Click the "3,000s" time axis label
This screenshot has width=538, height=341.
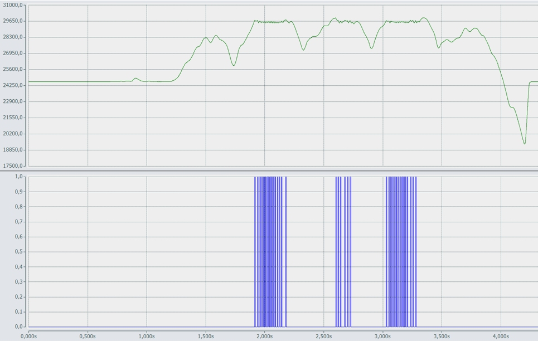click(x=382, y=336)
